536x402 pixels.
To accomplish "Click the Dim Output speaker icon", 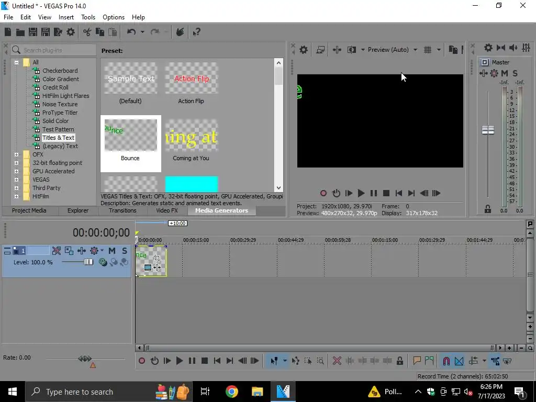I will pyautogui.click(x=513, y=48).
